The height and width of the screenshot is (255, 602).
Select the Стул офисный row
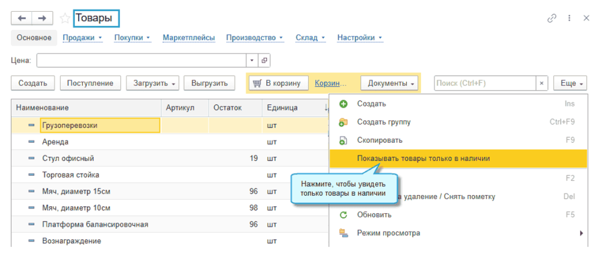coord(170,159)
